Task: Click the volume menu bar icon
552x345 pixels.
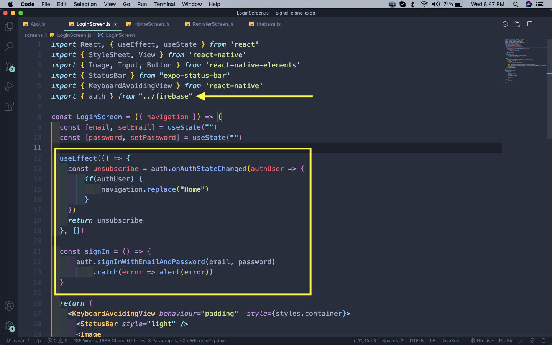Action: [436, 4]
